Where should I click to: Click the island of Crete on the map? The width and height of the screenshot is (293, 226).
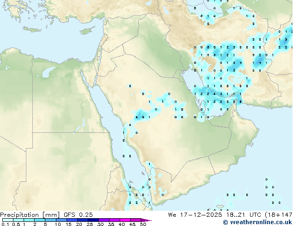click(x=32, y=30)
